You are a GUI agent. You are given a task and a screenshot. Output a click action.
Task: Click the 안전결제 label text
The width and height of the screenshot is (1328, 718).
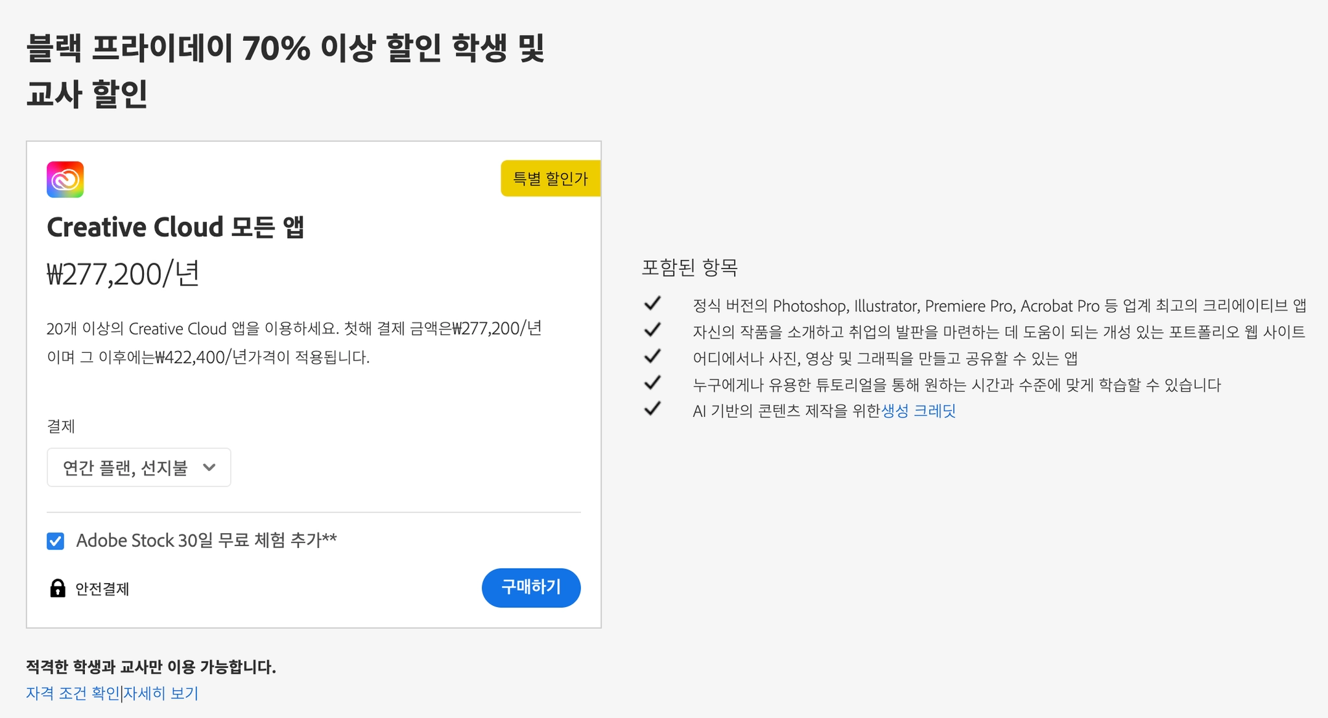[x=102, y=589]
